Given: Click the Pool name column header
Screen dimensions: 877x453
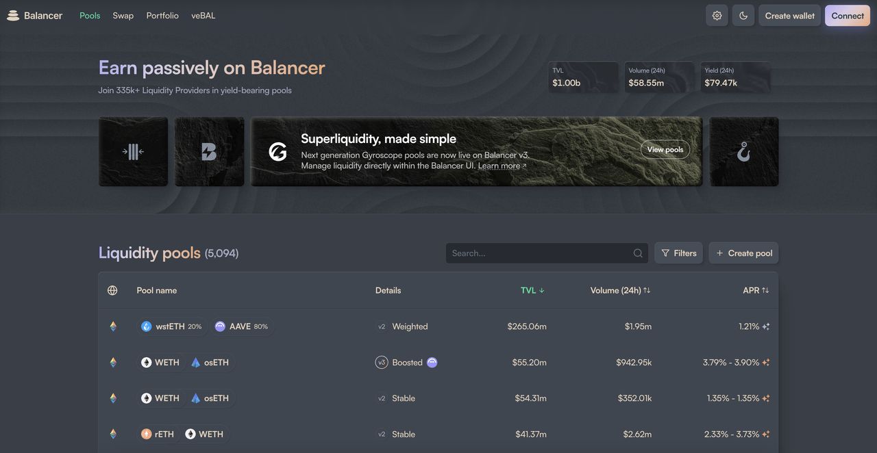Looking at the screenshot, I should [x=157, y=290].
